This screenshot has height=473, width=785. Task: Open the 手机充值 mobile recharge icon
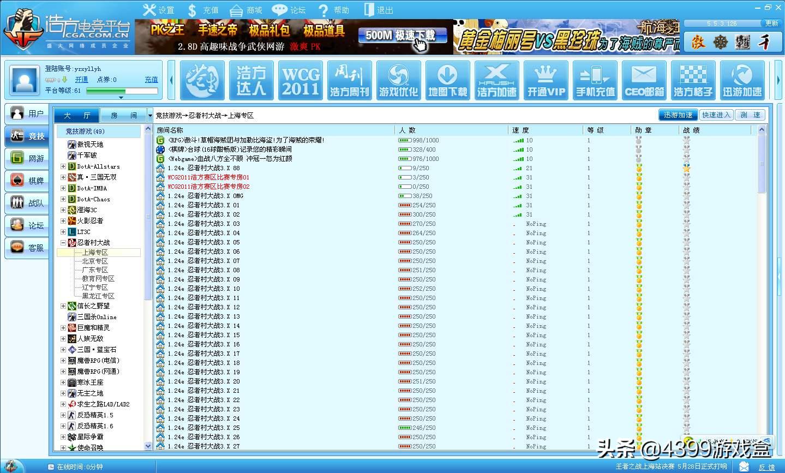tap(595, 81)
